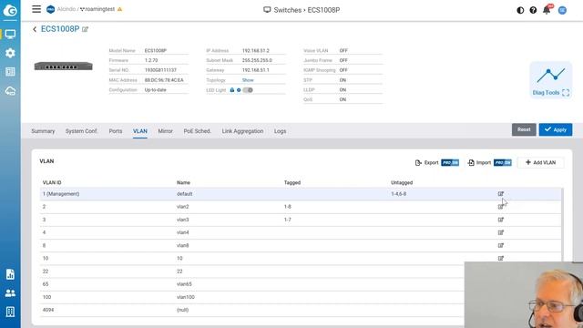Open the cloud sidebar icon

pos(10,90)
